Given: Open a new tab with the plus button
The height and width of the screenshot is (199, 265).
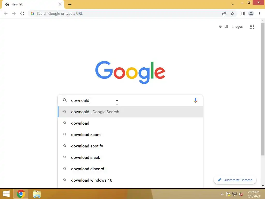Looking at the screenshot, I should (70, 4).
